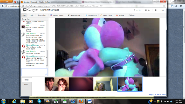Click Kasper Blomdell's avatar at 9:46 PM
The width and height of the screenshot is (185, 104).
23,46
